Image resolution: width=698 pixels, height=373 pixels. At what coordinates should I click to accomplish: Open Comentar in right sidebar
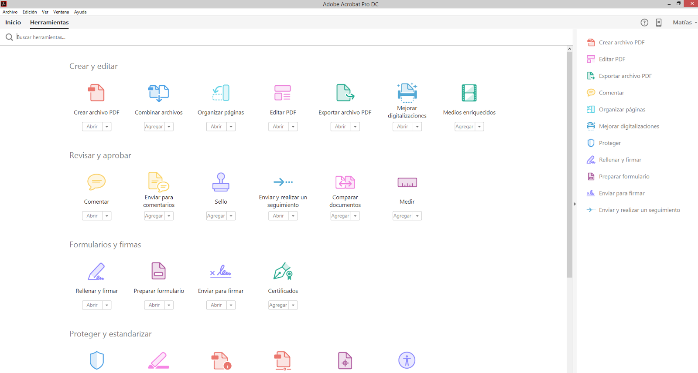coord(606,93)
